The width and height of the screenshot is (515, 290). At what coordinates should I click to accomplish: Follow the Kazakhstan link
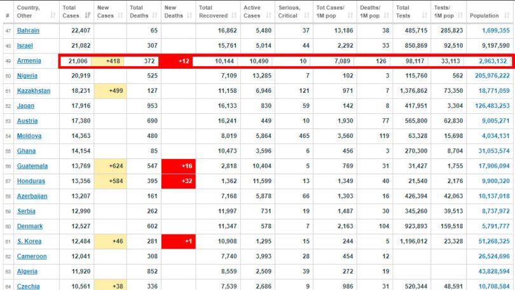point(34,91)
